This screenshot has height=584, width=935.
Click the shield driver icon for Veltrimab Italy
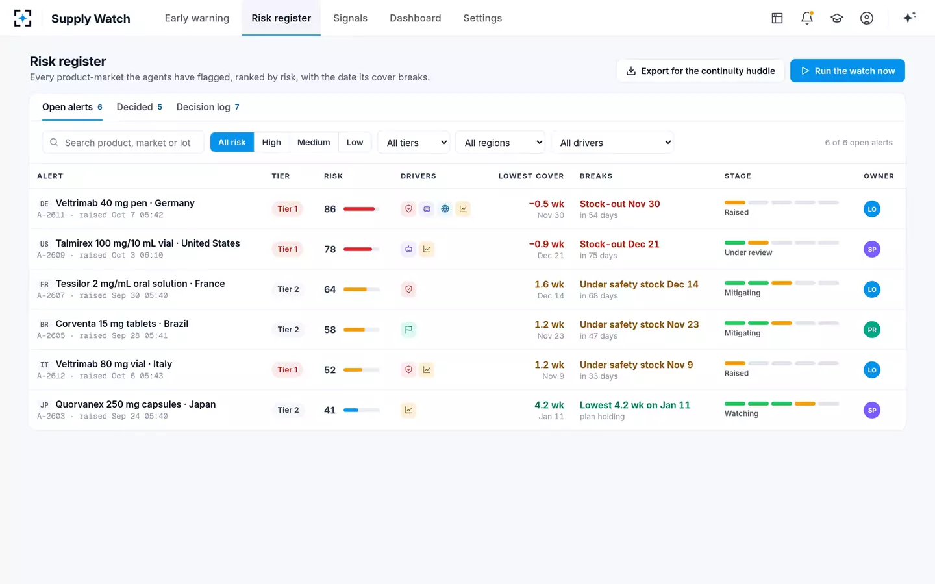tap(408, 370)
